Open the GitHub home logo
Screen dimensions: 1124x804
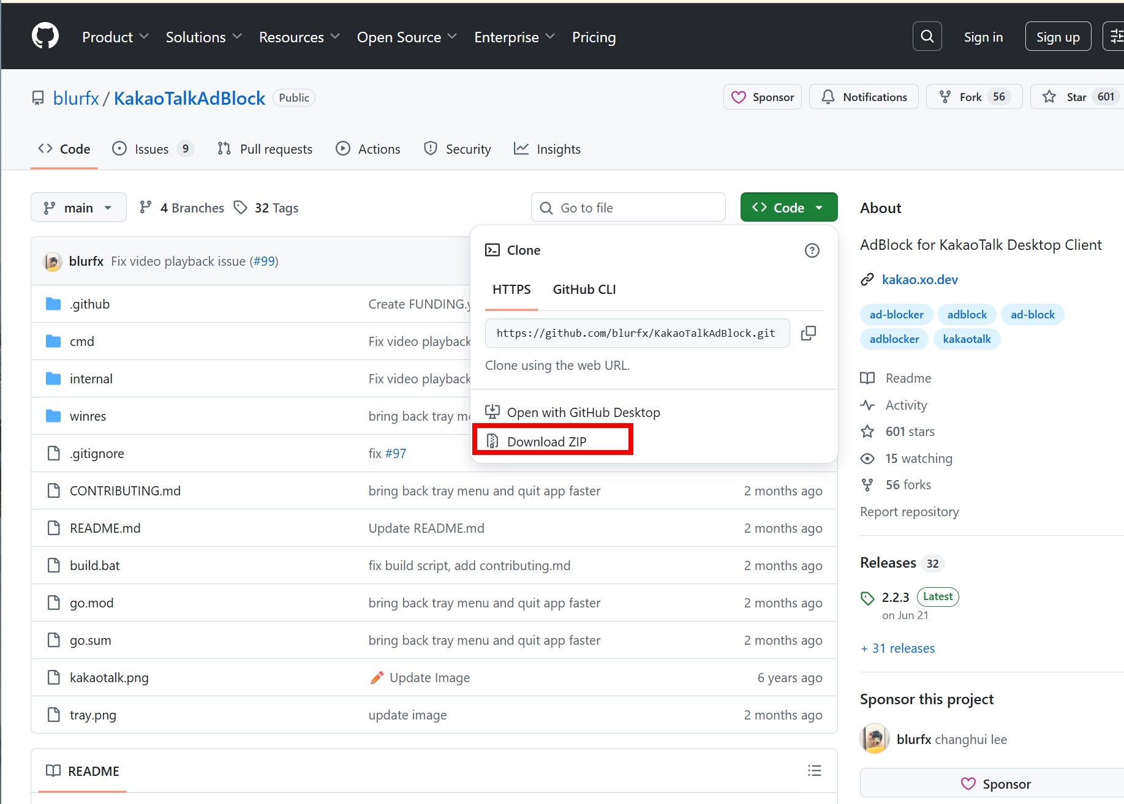45,36
